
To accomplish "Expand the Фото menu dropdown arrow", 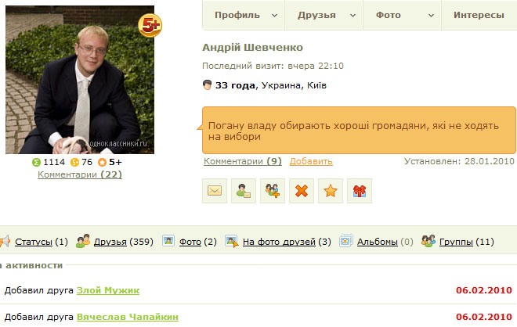I will click(431, 16).
